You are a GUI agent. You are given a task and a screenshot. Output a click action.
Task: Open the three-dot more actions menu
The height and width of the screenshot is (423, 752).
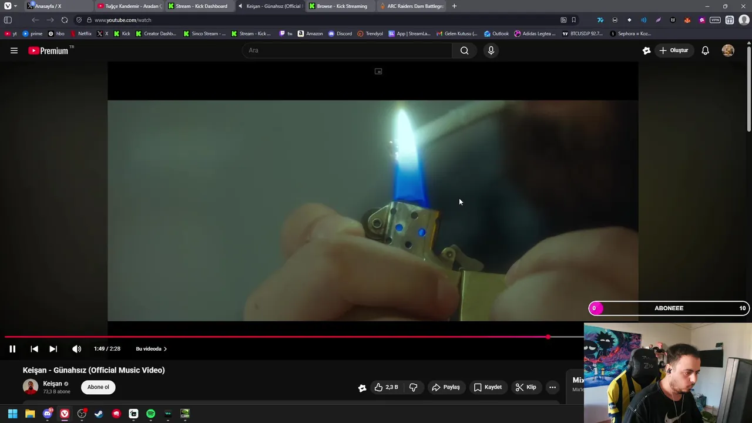click(x=552, y=387)
